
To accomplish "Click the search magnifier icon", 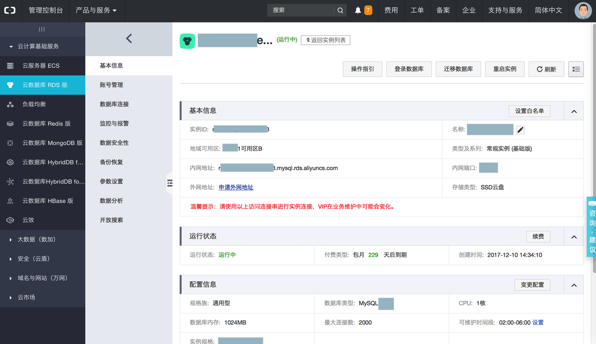I will pos(340,10).
